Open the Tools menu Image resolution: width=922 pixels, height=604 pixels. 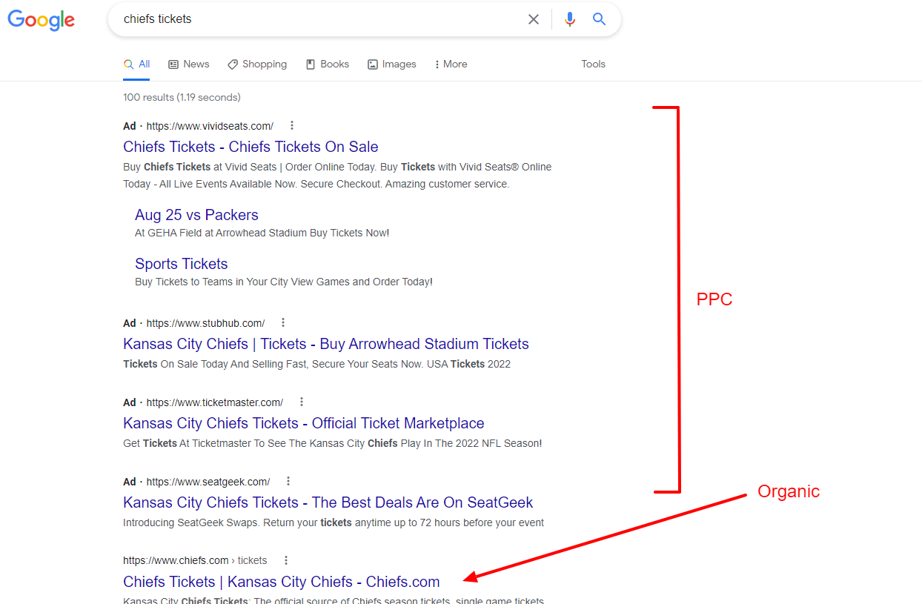(593, 64)
